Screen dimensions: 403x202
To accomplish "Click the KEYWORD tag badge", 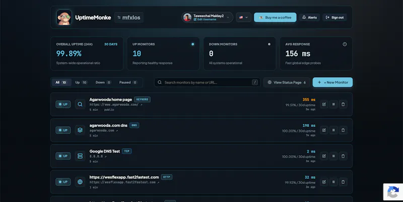I will 142,99.
